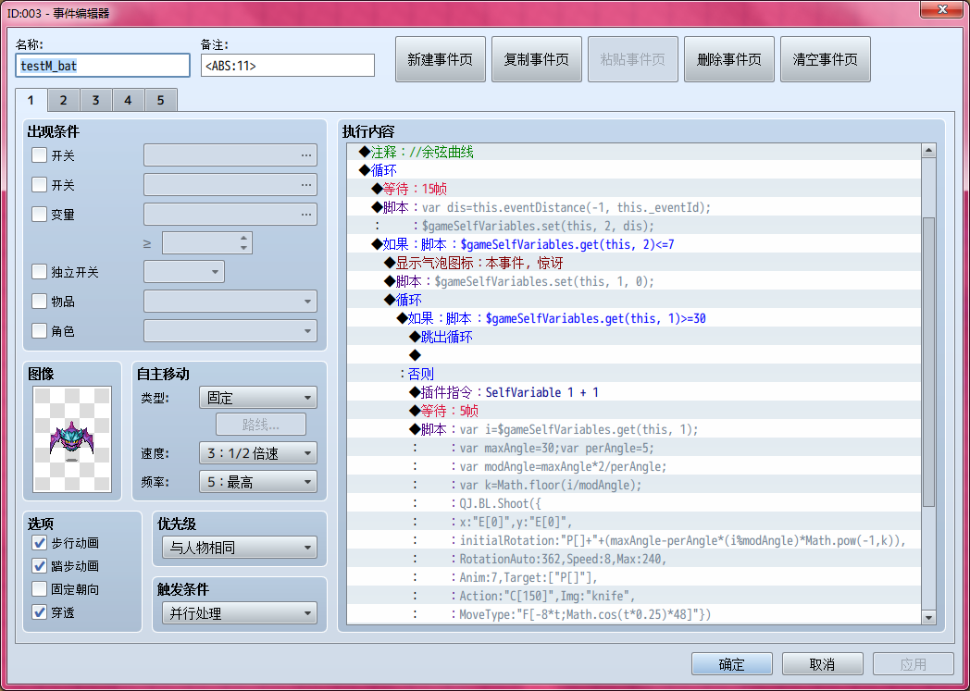The image size is (970, 691).
Task: Click scroll up arrow in 执行内容 list
Action: click(928, 151)
